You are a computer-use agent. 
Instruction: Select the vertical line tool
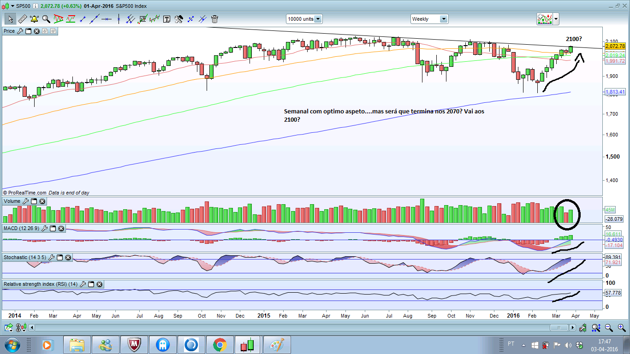(119, 19)
